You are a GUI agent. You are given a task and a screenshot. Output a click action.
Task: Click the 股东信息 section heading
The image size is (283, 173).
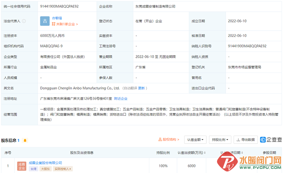[x=9, y=140]
